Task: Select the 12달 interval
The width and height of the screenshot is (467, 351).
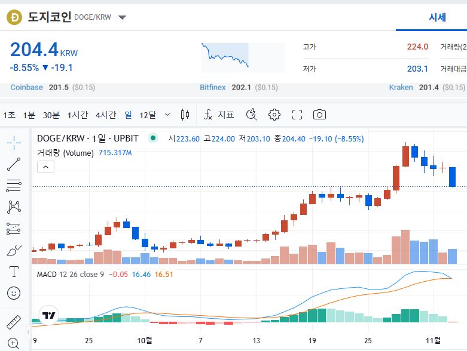Action: pos(148,115)
